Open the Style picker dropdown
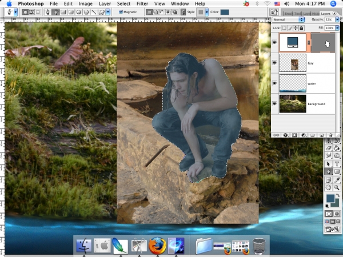 pos(207,12)
